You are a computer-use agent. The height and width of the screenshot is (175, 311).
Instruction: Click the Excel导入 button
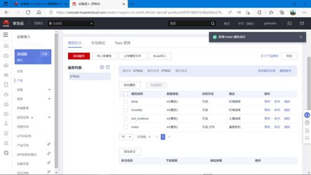[160, 56]
